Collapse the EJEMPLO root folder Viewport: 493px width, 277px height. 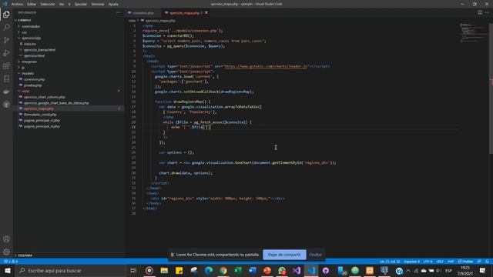(24, 20)
